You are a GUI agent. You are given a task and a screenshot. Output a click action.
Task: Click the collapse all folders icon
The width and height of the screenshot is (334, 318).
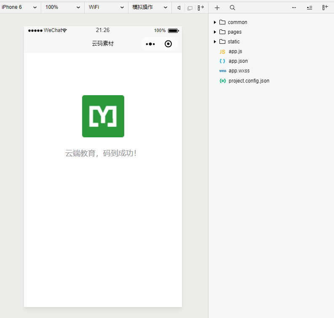click(x=310, y=8)
